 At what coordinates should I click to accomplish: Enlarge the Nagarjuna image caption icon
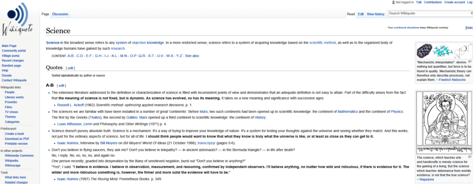click(x=470, y=157)
